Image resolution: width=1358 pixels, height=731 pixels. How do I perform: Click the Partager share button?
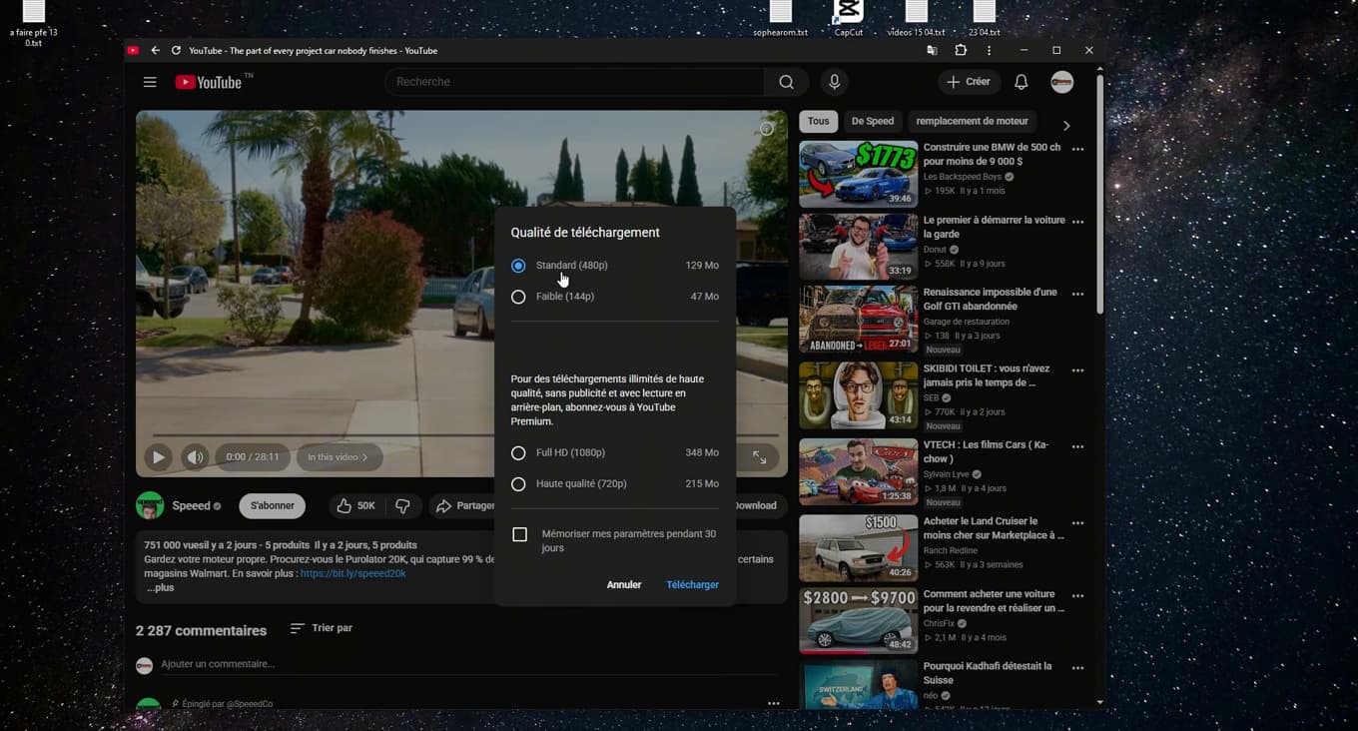(x=464, y=506)
